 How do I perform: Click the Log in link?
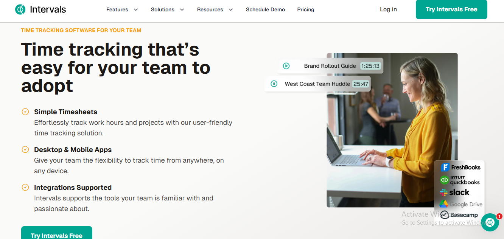[388, 9]
